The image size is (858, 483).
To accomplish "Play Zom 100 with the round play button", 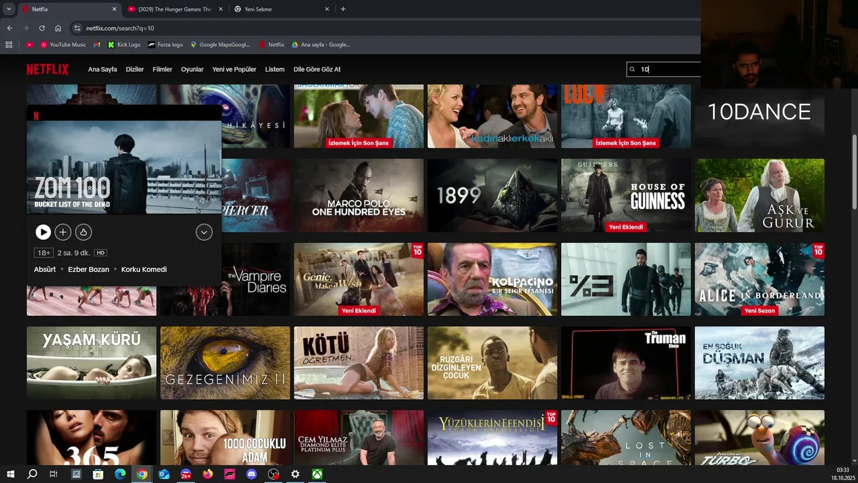I will click(x=43, y=232).
